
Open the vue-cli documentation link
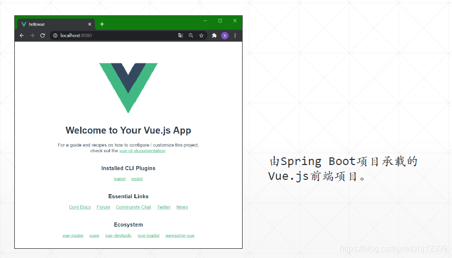pyautogui.click(x=142, y=151)
